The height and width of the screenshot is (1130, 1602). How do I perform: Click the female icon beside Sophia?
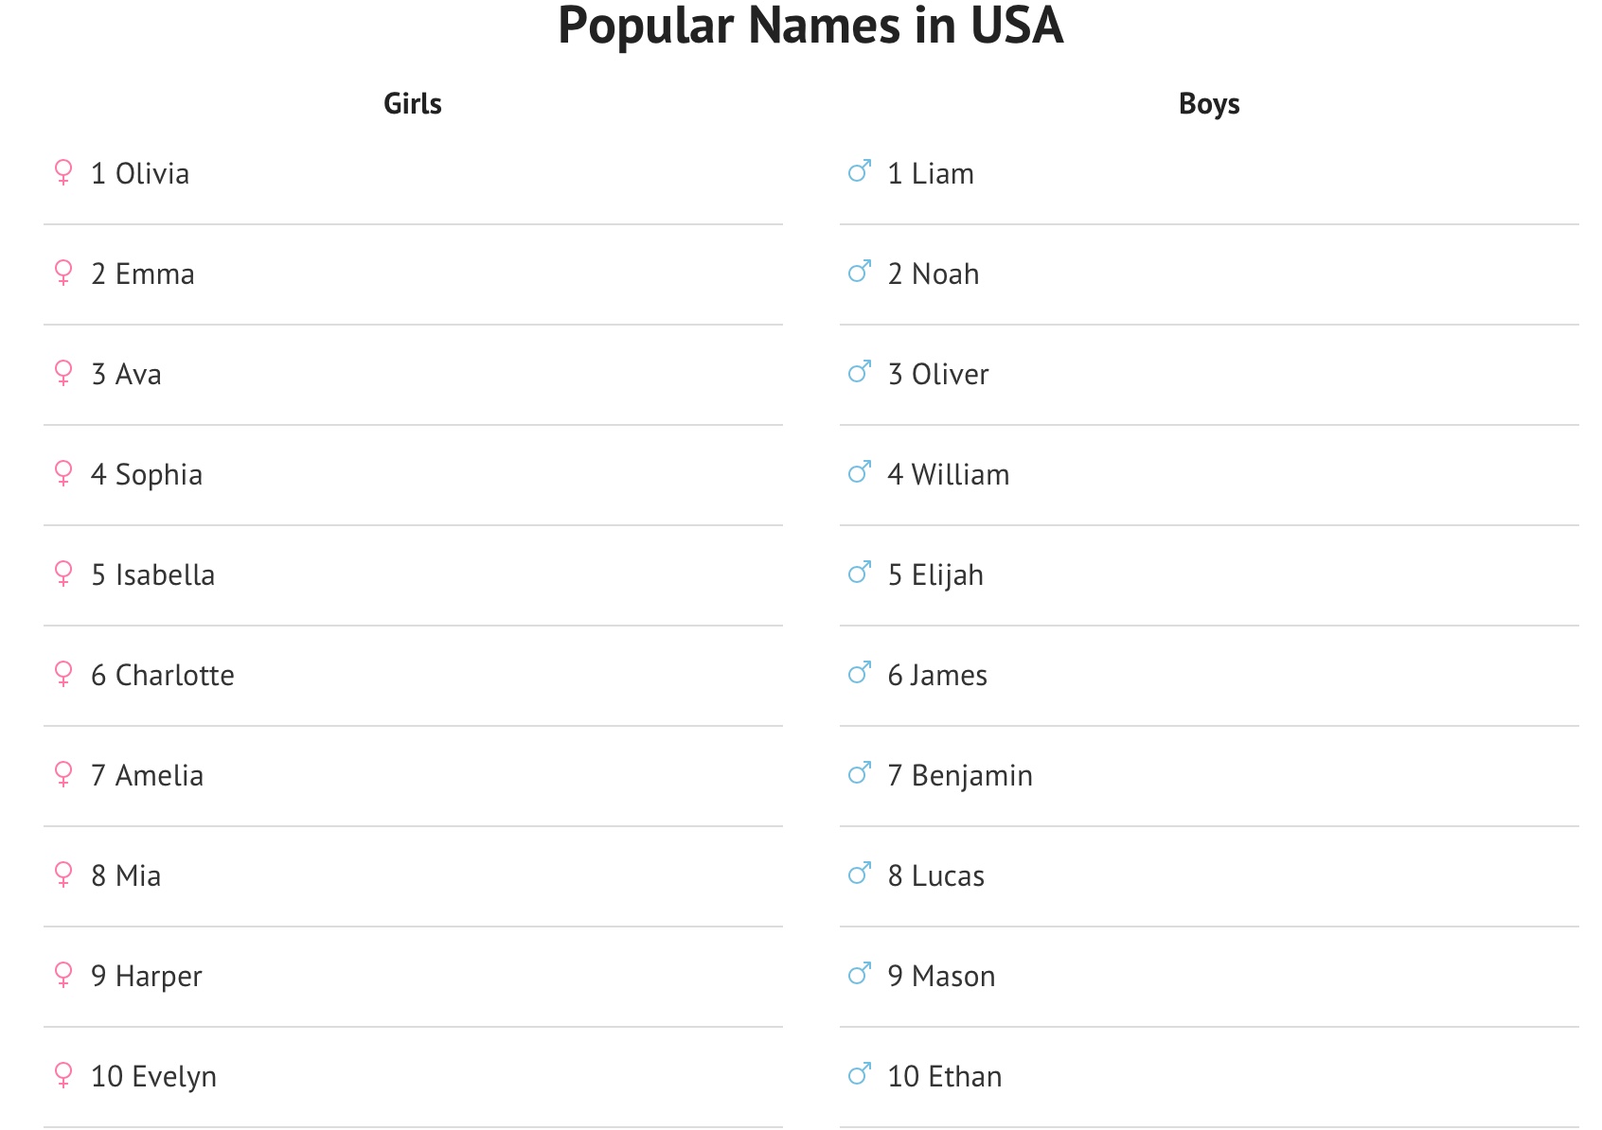point(63,473)
